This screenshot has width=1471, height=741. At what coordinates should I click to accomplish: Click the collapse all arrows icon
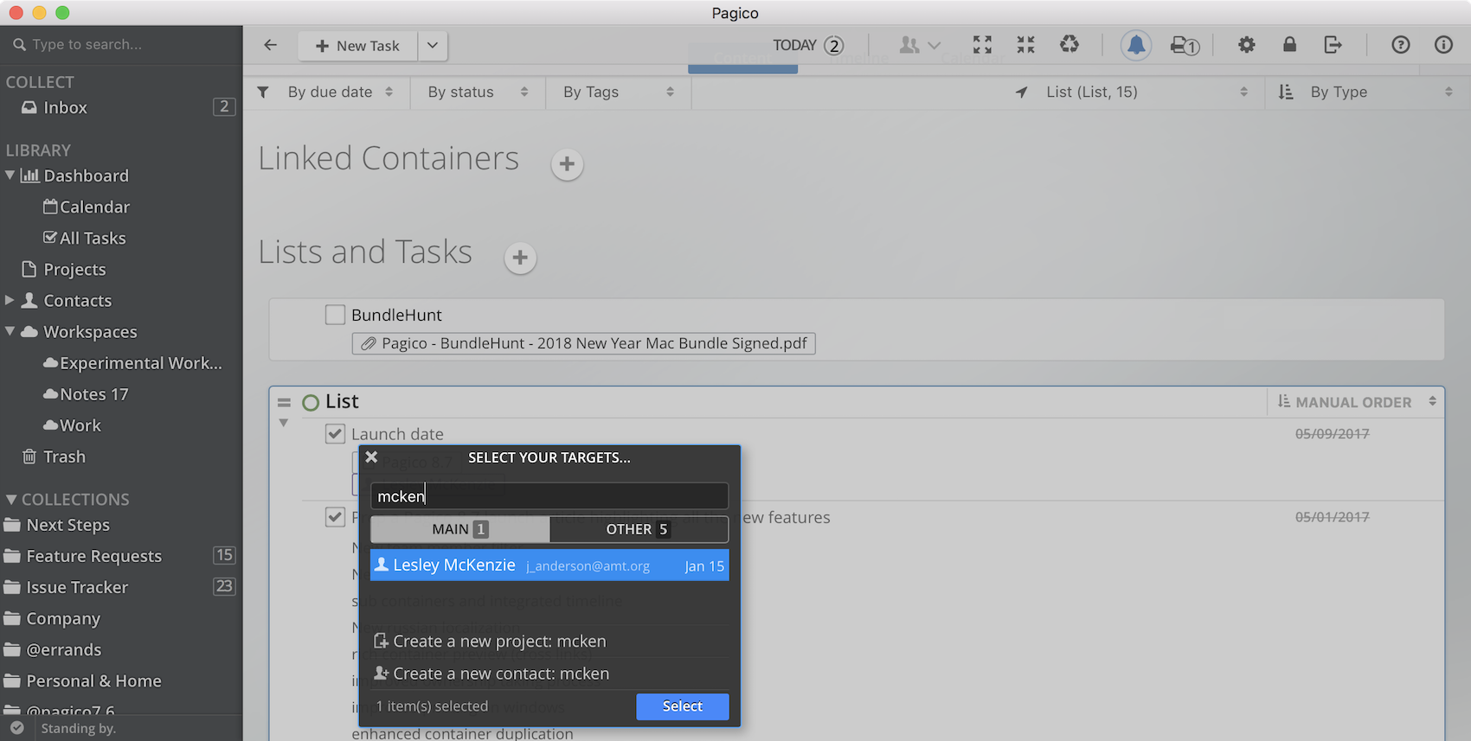pos(1025,45)
